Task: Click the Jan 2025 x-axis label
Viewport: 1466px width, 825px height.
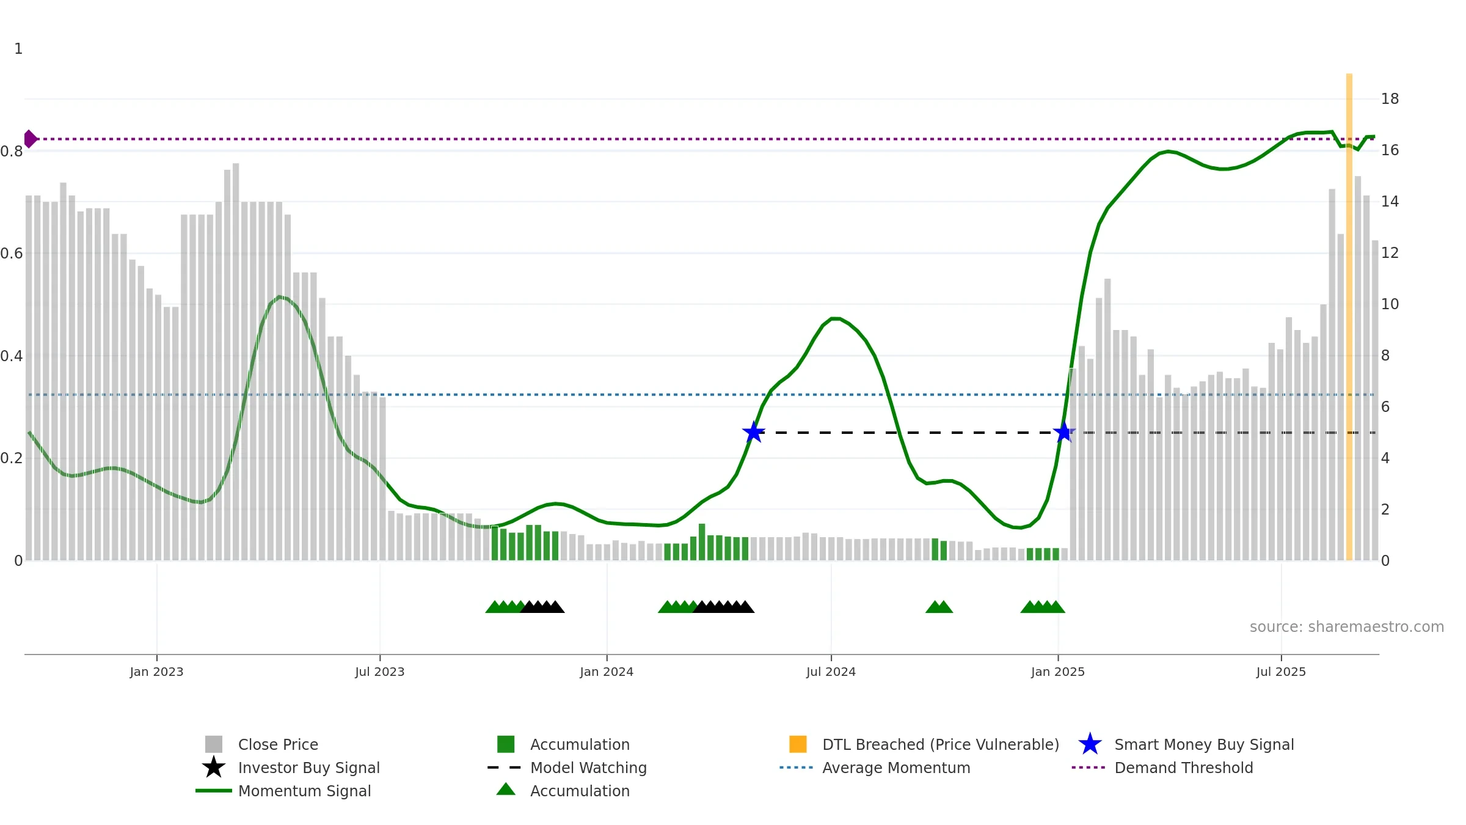Action: coord(1058,672)
